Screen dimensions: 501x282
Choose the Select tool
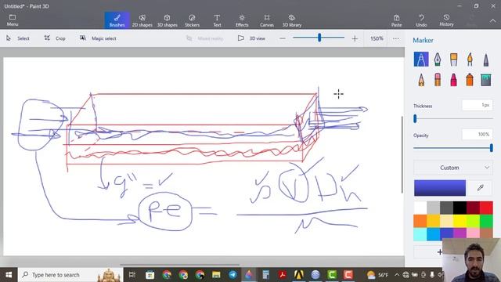tap(18, 38)
